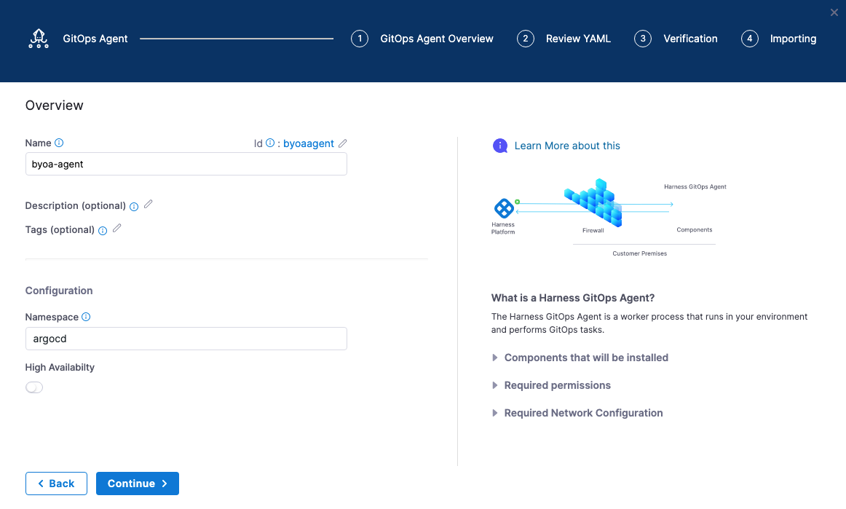Viewport: 846px width, 509px height.
Task: Enable the High Availability toggle
Action: pyautogui.click(x=34, y=387)
